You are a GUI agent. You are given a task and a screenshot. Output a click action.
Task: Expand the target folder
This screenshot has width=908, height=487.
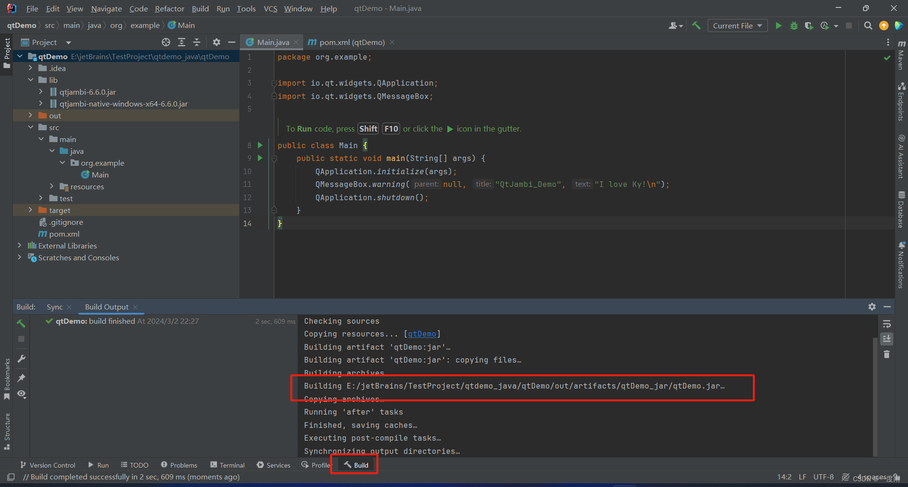pyautogui.click(x=30, y=210)
